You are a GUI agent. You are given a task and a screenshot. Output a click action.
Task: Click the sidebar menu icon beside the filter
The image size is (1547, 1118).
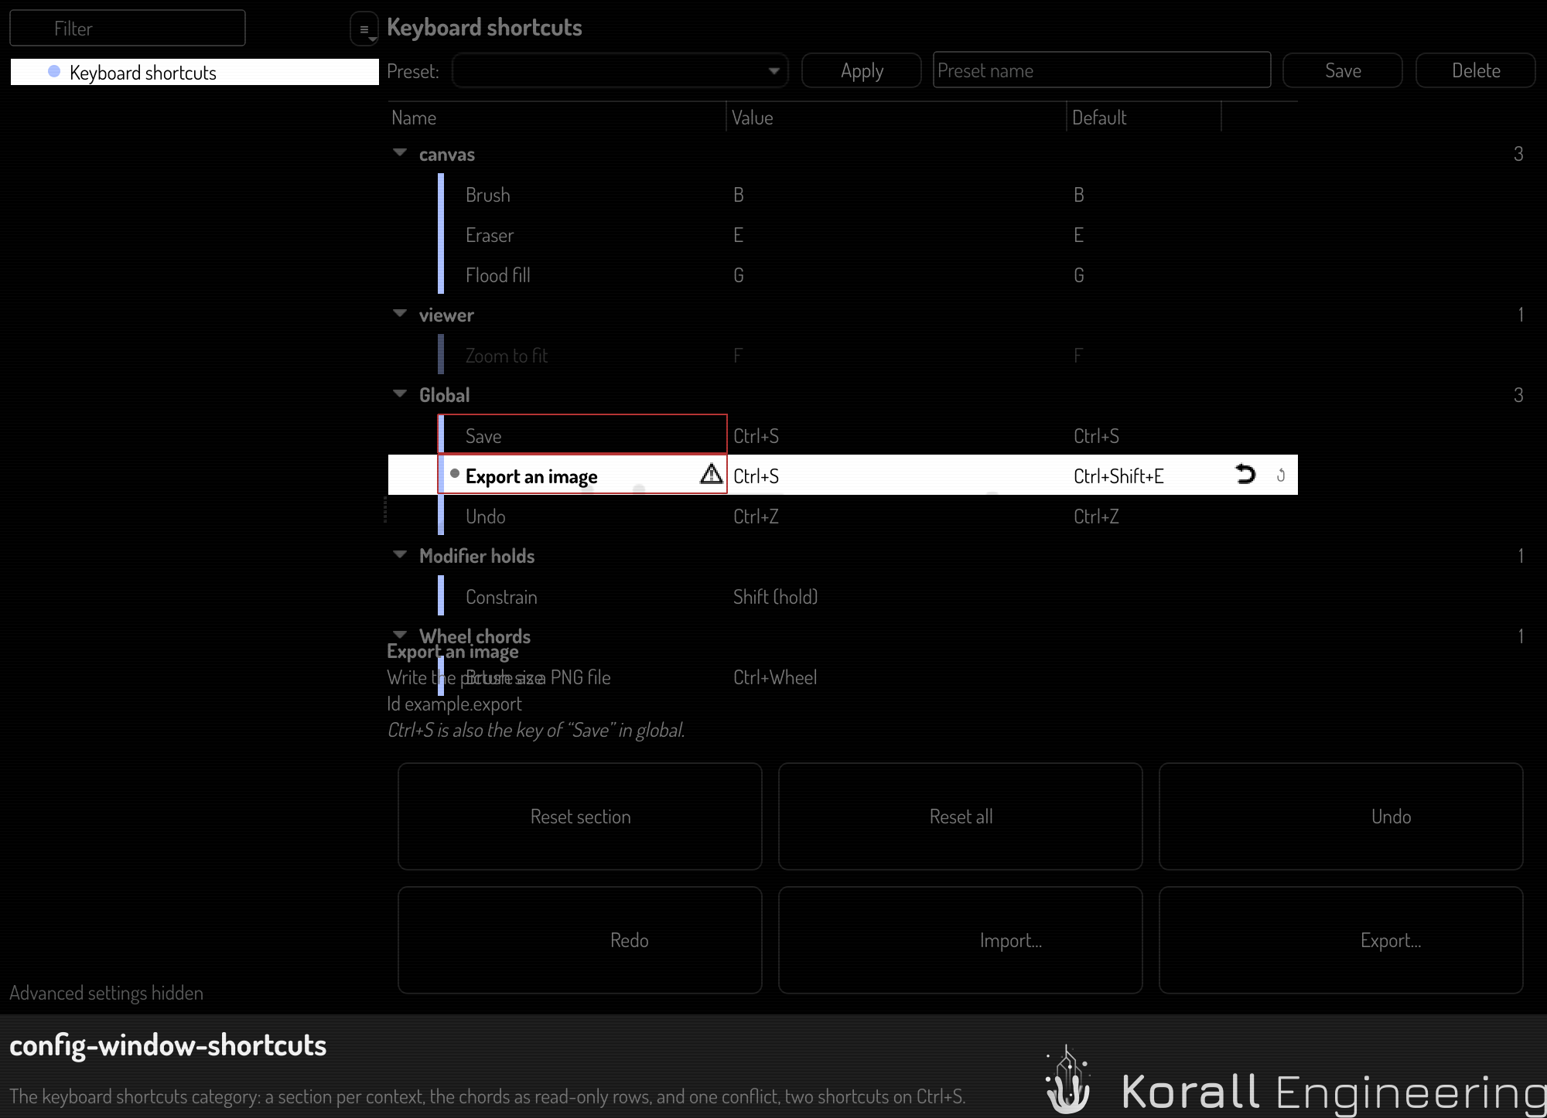[x=364, y=29]
